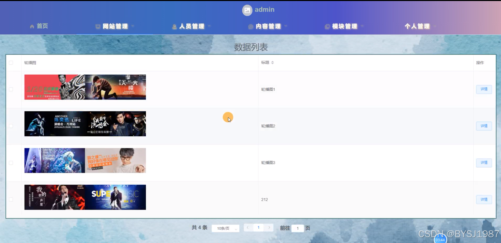This screenshot has height=243, width=501.
Task: Expand the 个人管理 dropdown arrow
Action: pyautogui.click(x=435, y=26)
